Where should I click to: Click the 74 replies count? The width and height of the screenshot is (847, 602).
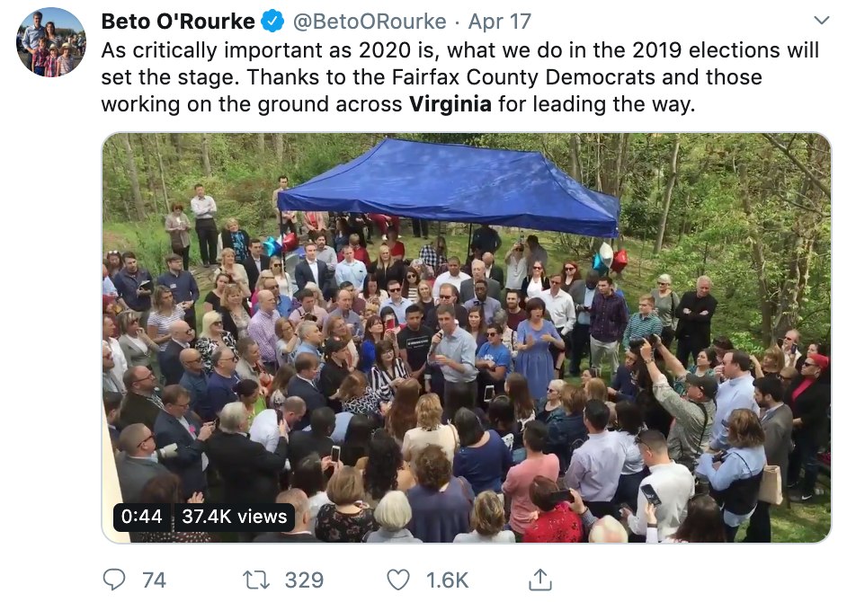154,580
